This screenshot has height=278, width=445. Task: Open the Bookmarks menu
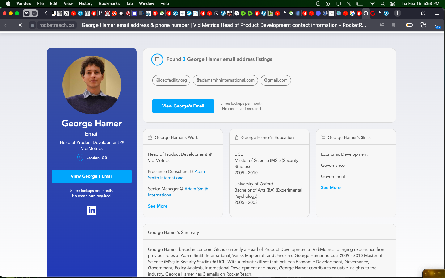click(109, 4)
